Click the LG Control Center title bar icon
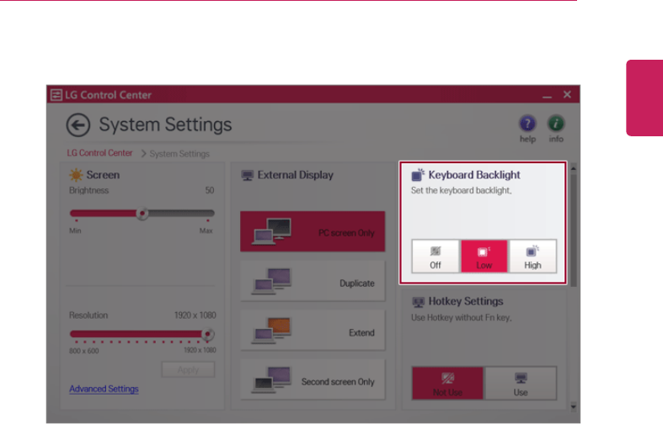Viewport: 663px width, 445px height. pos(56,94)
